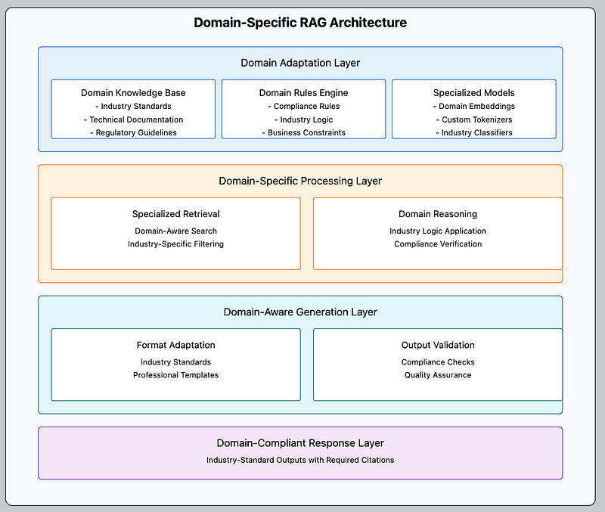
Task: Click the 'Domain Reasoning' box title
Action: coord(438,214)
